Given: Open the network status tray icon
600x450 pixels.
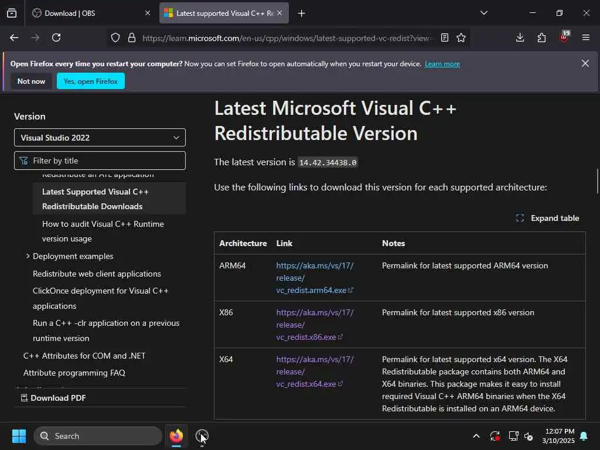Looking at the screenshot, I should tap(513, 436).
